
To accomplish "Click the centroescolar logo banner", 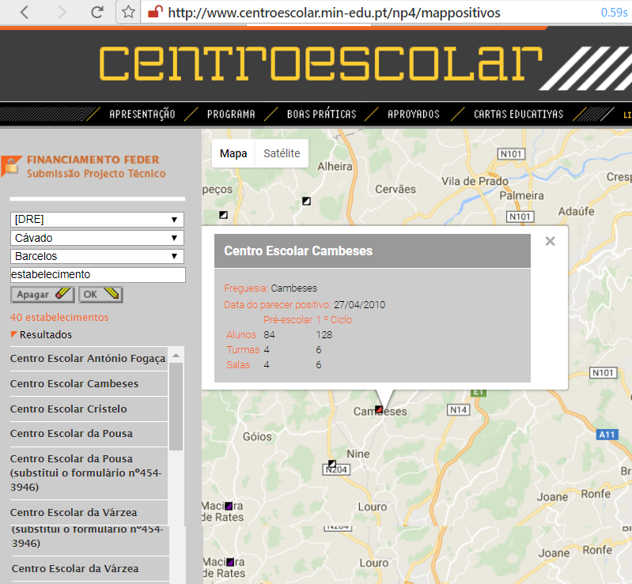I will click(320, 63).
